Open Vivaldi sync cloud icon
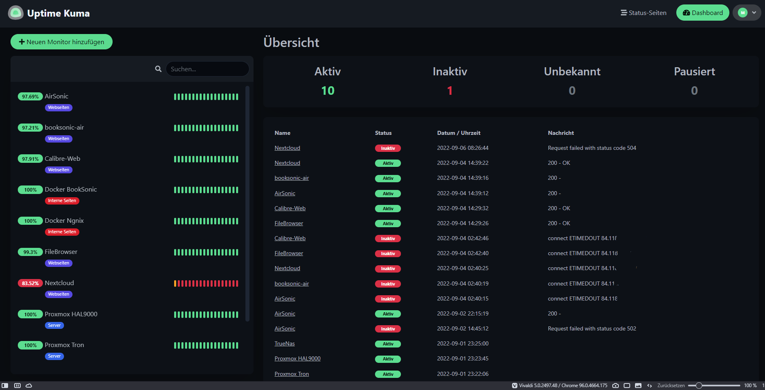This screenshot has height=390, width=765. (x=29, y=386)
